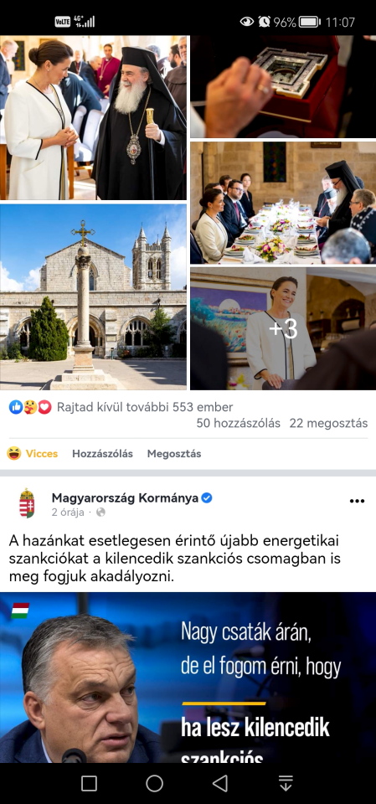The image size is (376, 804).
Task: Tap the globe public visibility icon
Action: click(x=100, y=512)
